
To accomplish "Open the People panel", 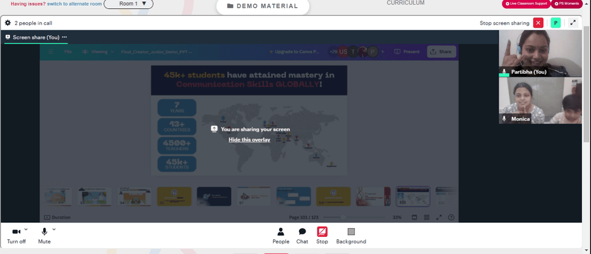I will pyautogui.click(x=281, y=236).
